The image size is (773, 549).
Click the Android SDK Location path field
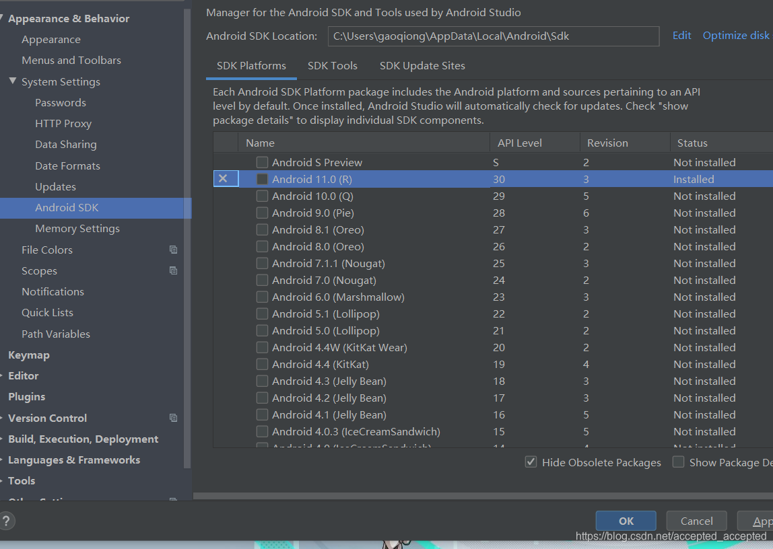coord(494,36)
